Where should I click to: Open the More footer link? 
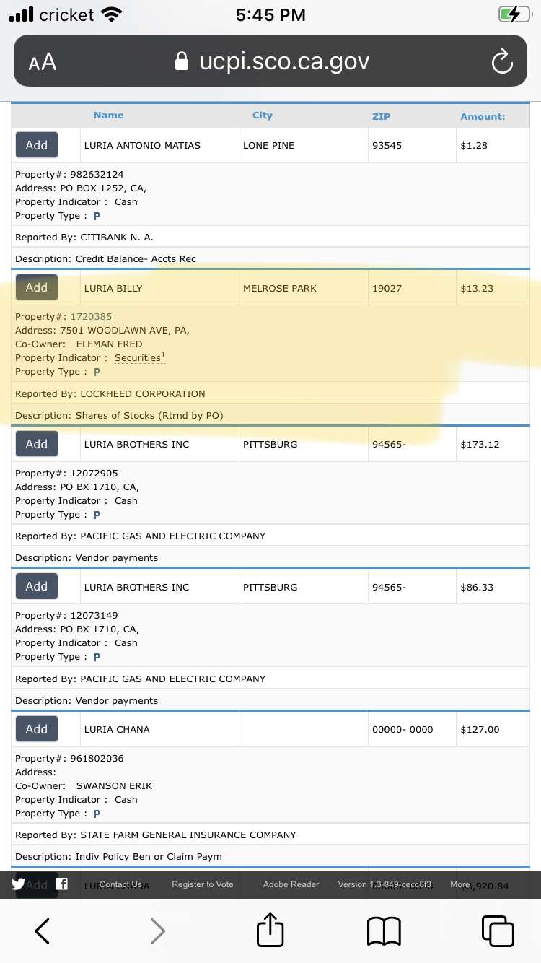[x=460, y=884]
